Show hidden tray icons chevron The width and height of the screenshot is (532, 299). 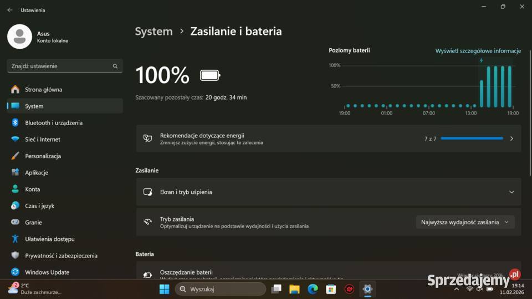(x=457, y=289)
